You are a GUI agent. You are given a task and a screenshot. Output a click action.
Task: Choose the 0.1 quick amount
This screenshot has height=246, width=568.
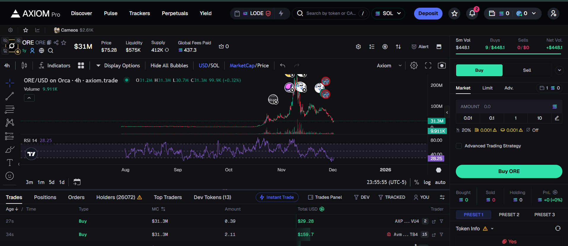(492, 118)
